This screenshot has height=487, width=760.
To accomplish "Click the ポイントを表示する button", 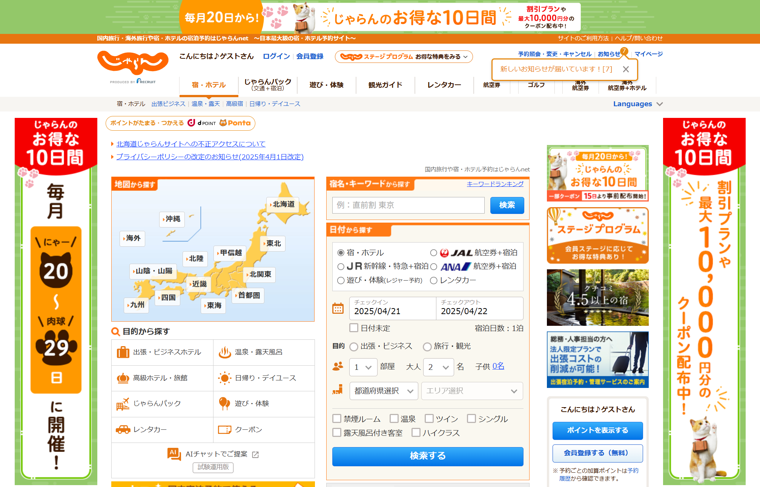I will [597, 431].
